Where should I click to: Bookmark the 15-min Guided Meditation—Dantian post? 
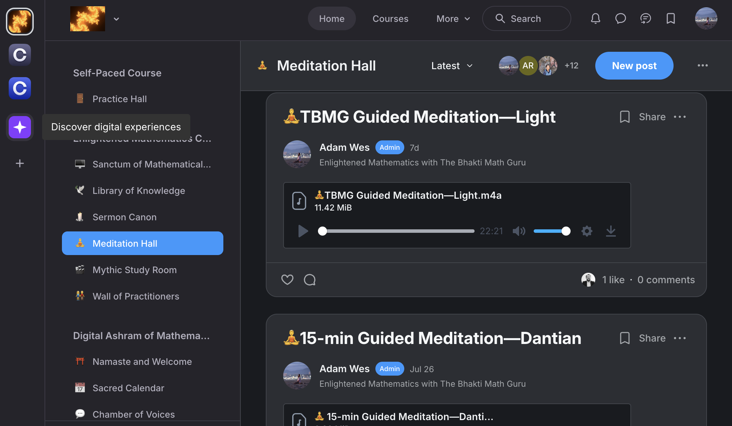click(x=625, y=338)
